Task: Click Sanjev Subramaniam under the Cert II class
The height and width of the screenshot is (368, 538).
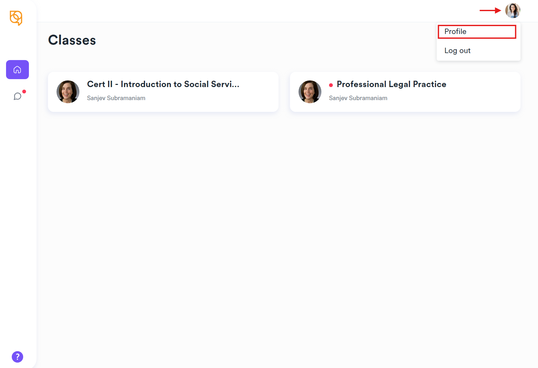Action: [x=116, y=98]
